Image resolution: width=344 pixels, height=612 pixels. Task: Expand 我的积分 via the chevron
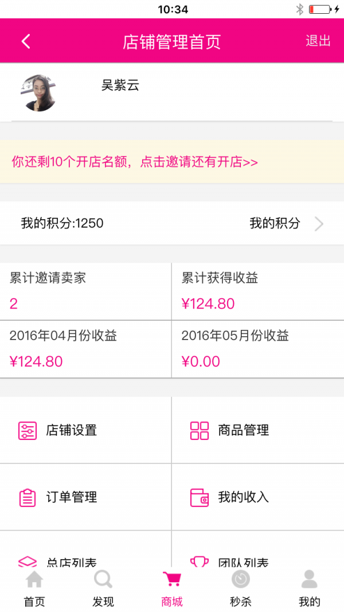318,224
